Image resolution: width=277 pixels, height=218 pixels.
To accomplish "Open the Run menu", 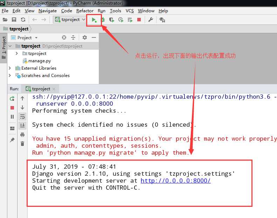I will click(x=102, y=11).
